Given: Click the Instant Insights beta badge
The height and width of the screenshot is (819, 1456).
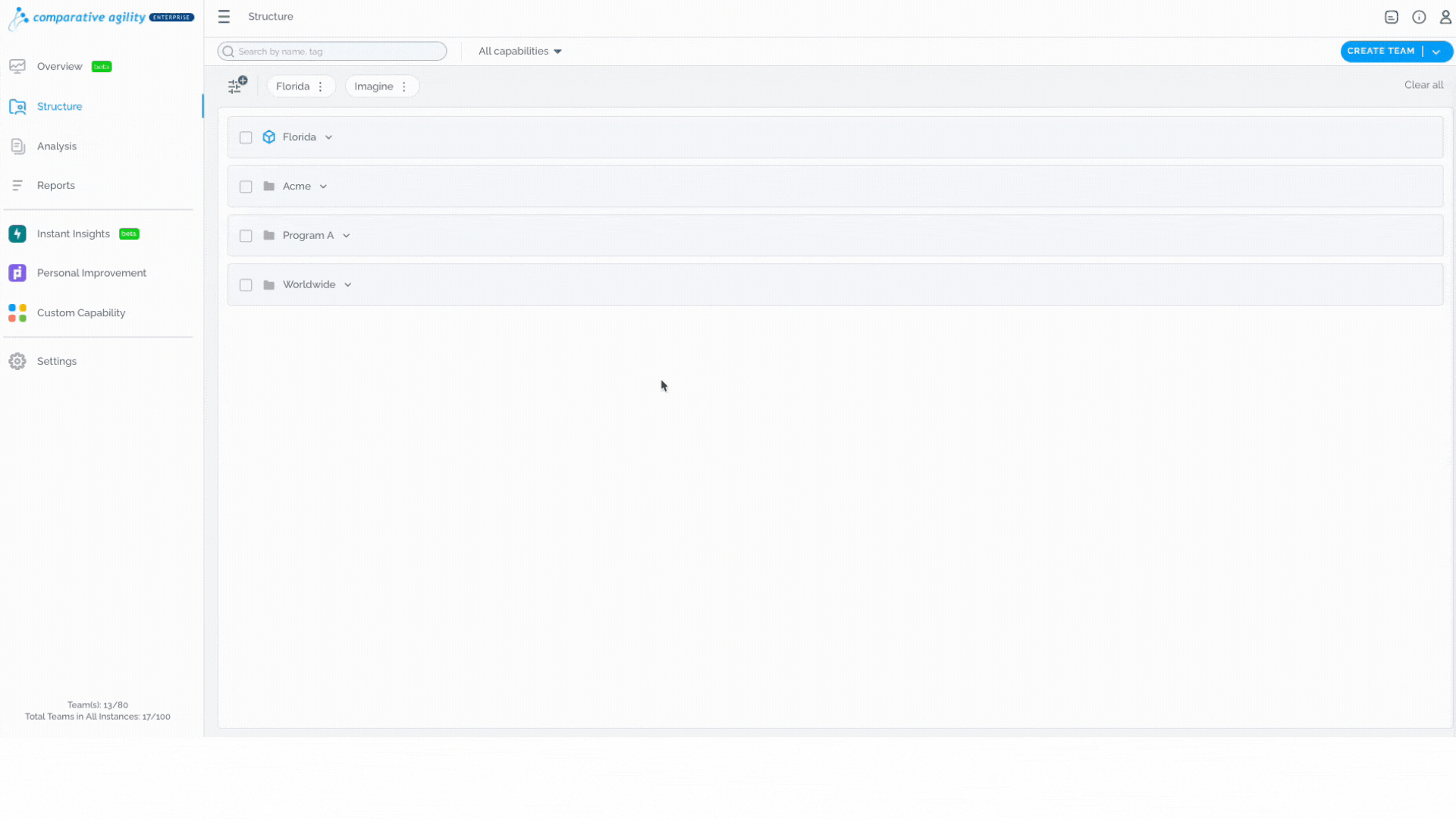Looking at the screenshot, I should [x=130, y=234].
